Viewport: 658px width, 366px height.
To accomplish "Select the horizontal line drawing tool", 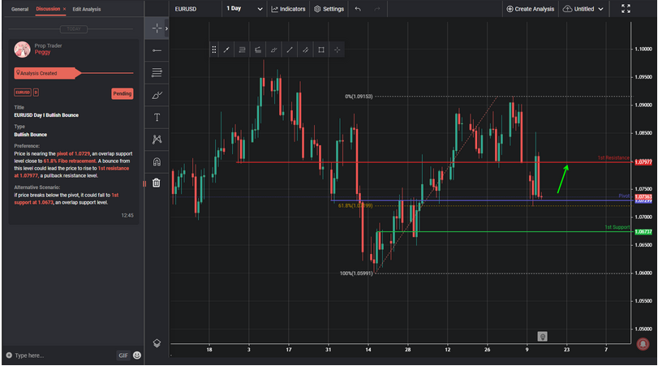I will point(157,50).
